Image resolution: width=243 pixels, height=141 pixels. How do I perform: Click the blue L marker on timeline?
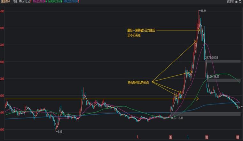tap(188, 137)
